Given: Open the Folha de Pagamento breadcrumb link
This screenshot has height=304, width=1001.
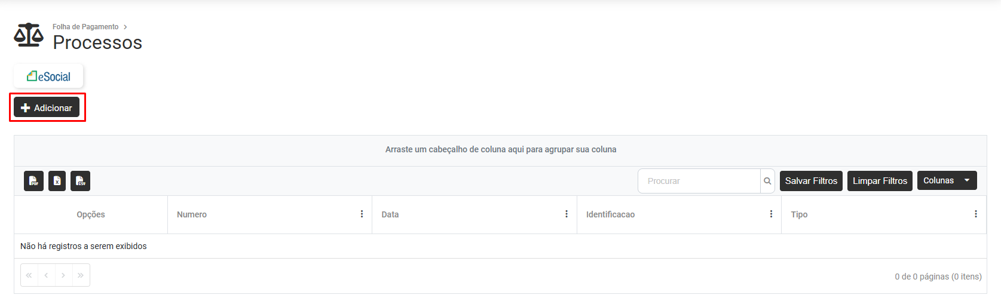Looking at the screenshot, I should [85, 27].
